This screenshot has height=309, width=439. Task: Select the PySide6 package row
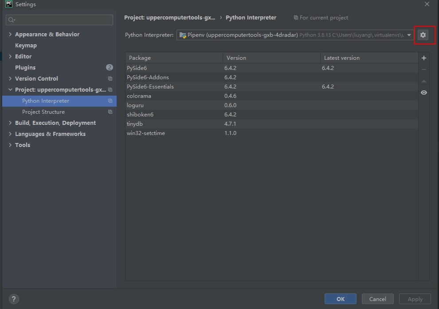coord(271,68)
